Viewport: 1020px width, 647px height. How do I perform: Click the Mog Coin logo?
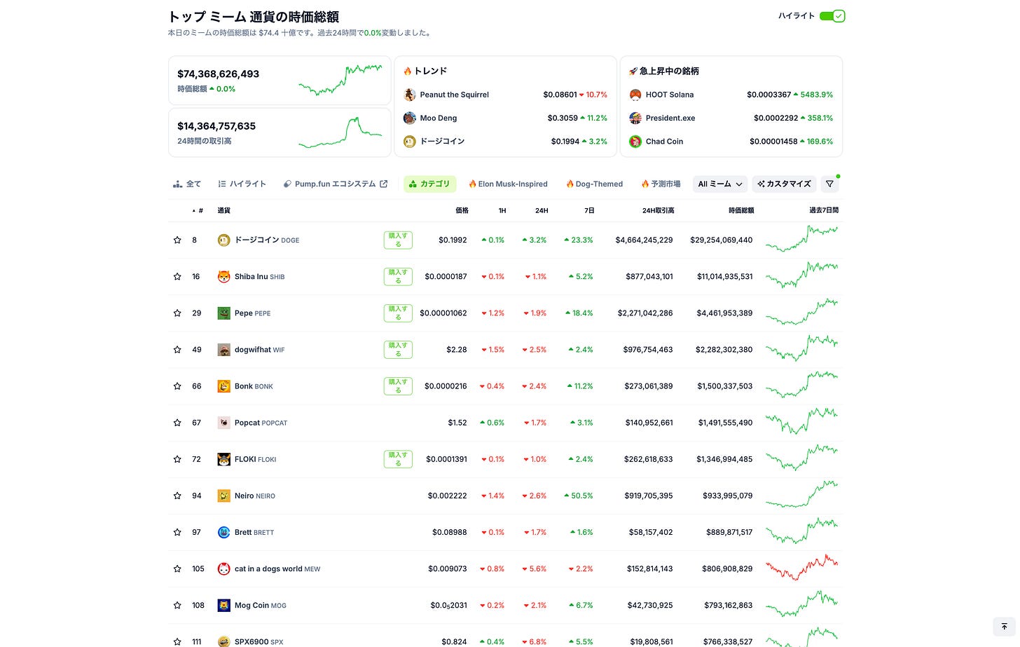point(223,605)
